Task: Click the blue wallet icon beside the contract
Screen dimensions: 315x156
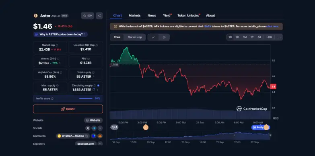Action: click(x=94, y=136)
